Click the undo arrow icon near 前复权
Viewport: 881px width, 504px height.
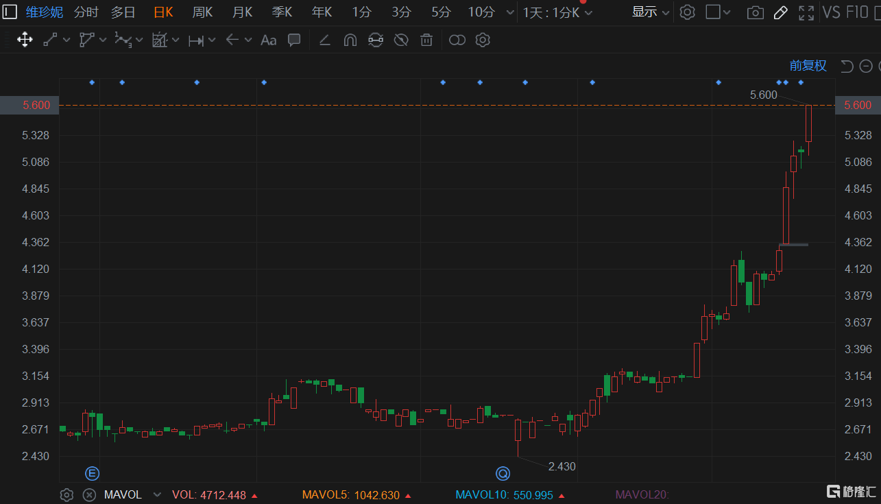[x=847, y=66]
